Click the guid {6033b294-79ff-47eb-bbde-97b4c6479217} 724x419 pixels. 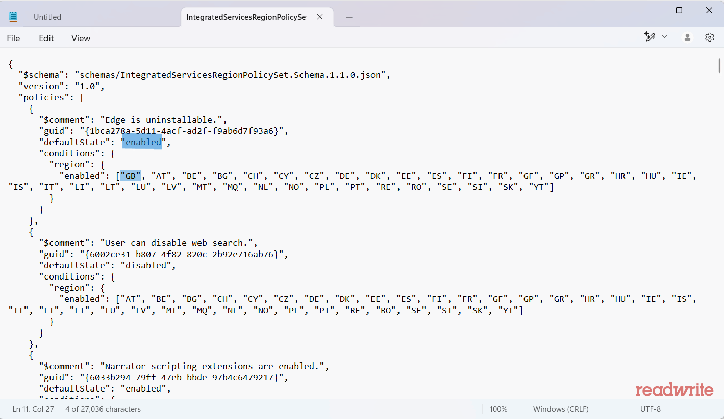pyautogui.click(x=181, y=377)
